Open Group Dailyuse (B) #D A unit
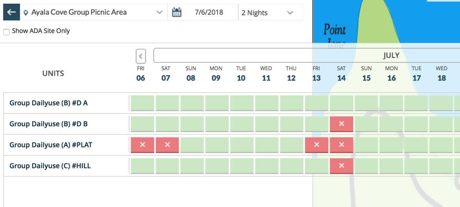The image size is (460, 207). (49, 103)
